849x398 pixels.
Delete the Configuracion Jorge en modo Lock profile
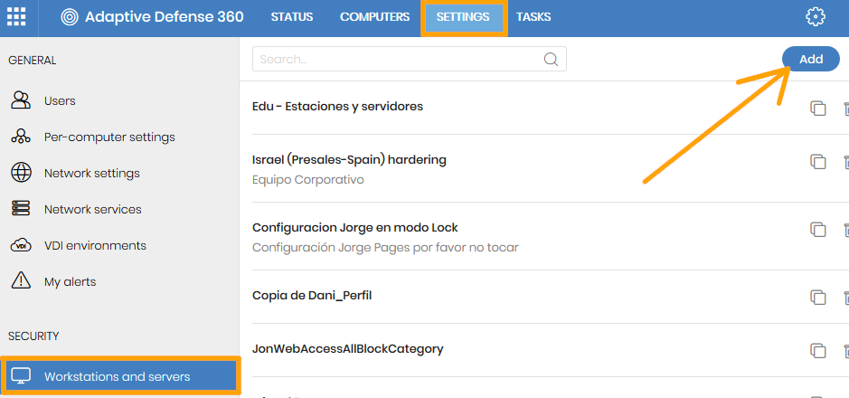pyautogui.click(x=846, y=230)
